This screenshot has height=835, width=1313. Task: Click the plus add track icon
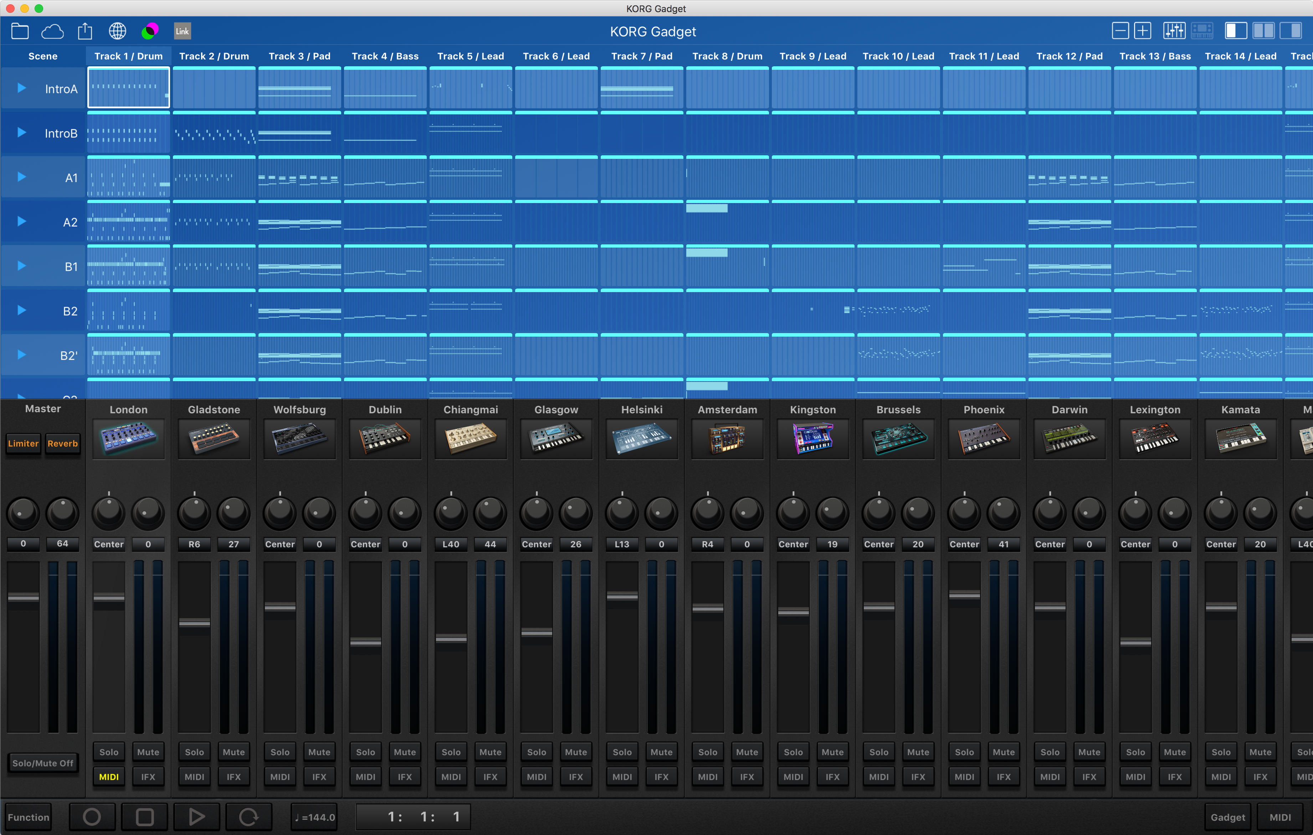(1142, 31)
